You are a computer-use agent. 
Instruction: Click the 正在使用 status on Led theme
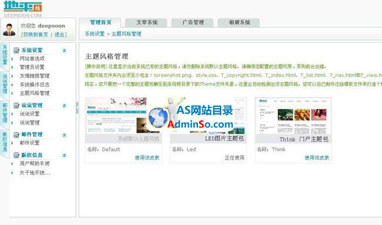pyautogui.click(x=234, y=158)
